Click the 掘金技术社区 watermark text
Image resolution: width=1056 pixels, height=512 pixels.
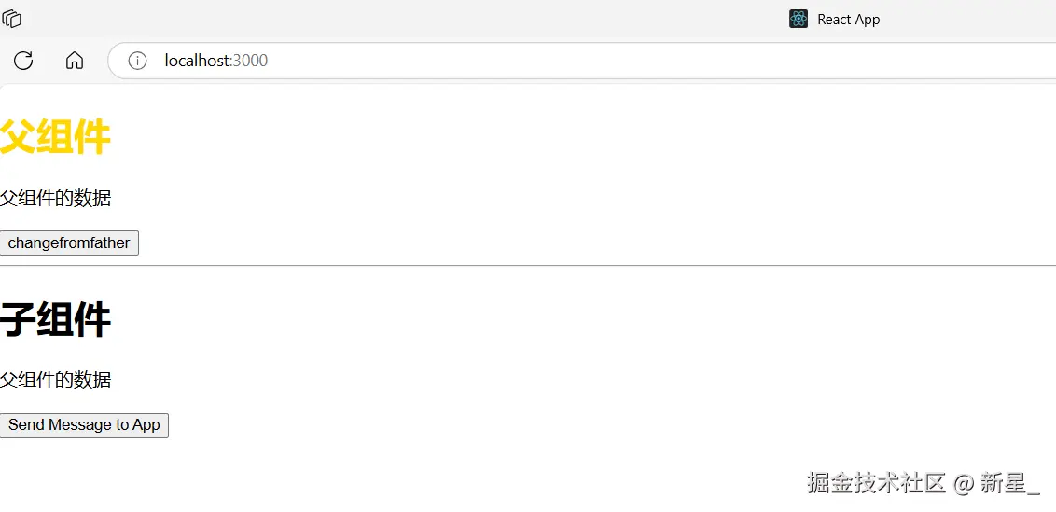(876, 482)
